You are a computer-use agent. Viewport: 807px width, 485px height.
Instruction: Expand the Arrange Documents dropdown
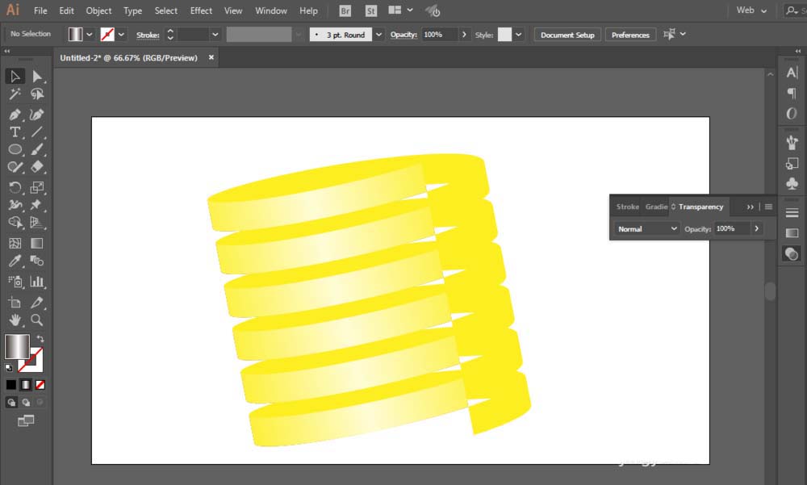(410, 10)
